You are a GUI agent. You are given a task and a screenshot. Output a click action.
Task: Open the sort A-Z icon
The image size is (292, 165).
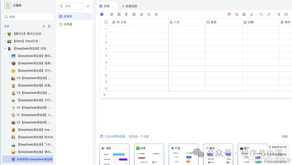pyautogui.click(x=141, y=14)
